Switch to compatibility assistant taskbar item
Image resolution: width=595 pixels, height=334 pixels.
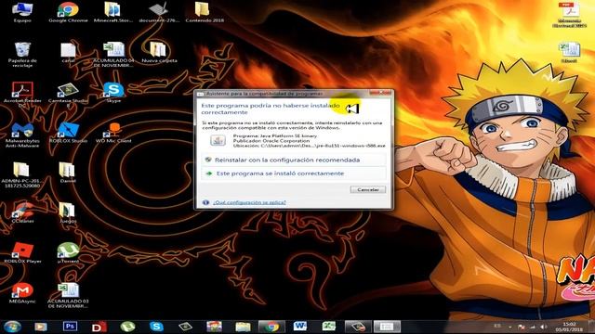click(387, 327)
